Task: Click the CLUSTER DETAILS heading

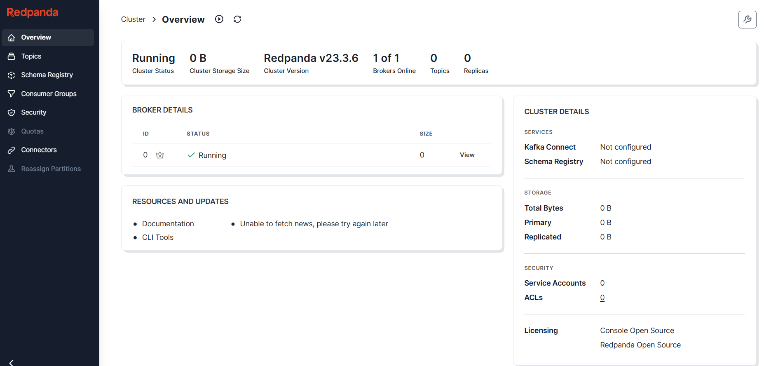Action: tap(557, 112)
